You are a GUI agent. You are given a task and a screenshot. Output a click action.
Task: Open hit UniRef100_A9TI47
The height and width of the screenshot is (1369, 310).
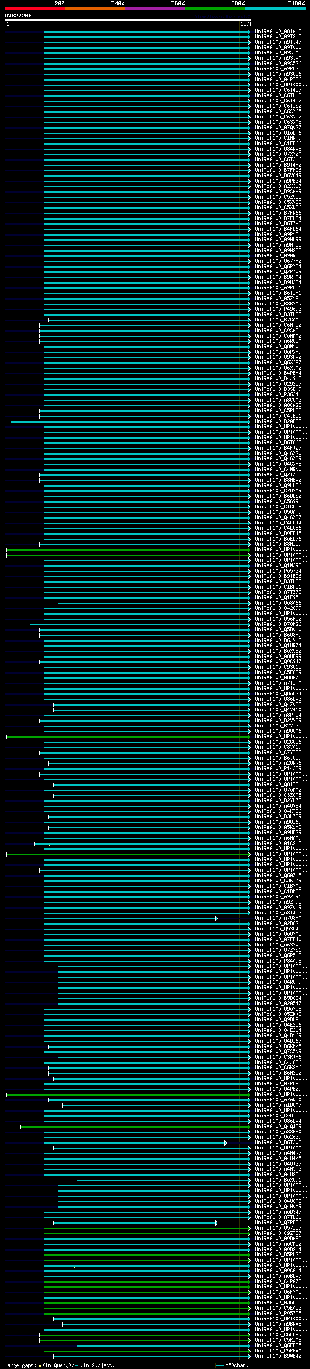point(278,42)
